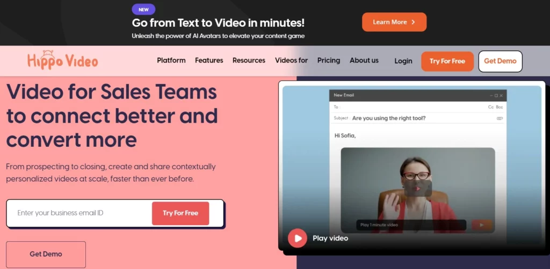Click the video thumbnail of the woman waving
Screen dimensions: 550x269
tap(418, 190)
